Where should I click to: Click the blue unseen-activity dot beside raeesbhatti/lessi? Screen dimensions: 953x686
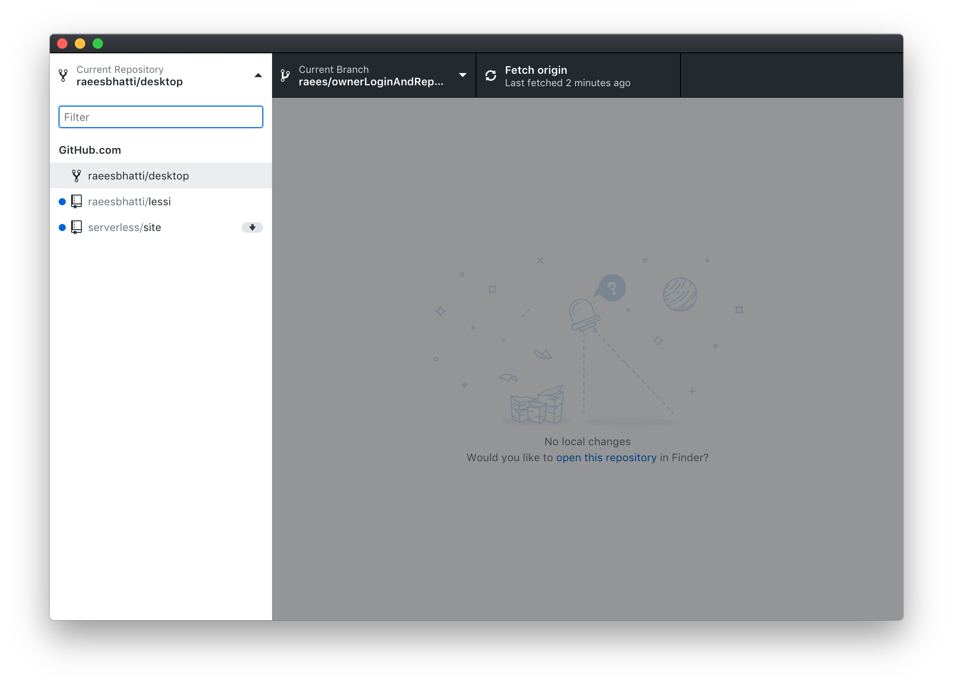click(62, 201)
